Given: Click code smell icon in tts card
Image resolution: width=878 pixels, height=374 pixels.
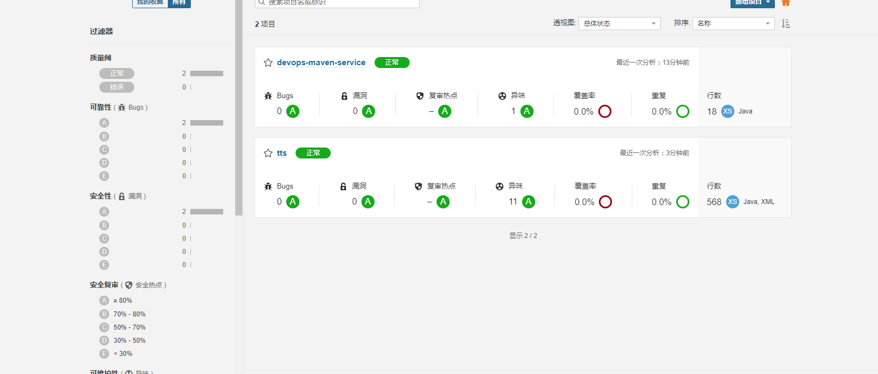Looking at the screenshot, I should (500, 186).
